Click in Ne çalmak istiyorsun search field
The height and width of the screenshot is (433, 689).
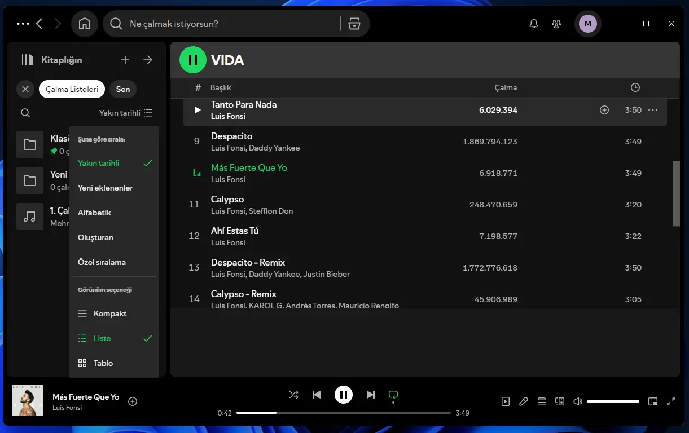click(x=231, y=24)
